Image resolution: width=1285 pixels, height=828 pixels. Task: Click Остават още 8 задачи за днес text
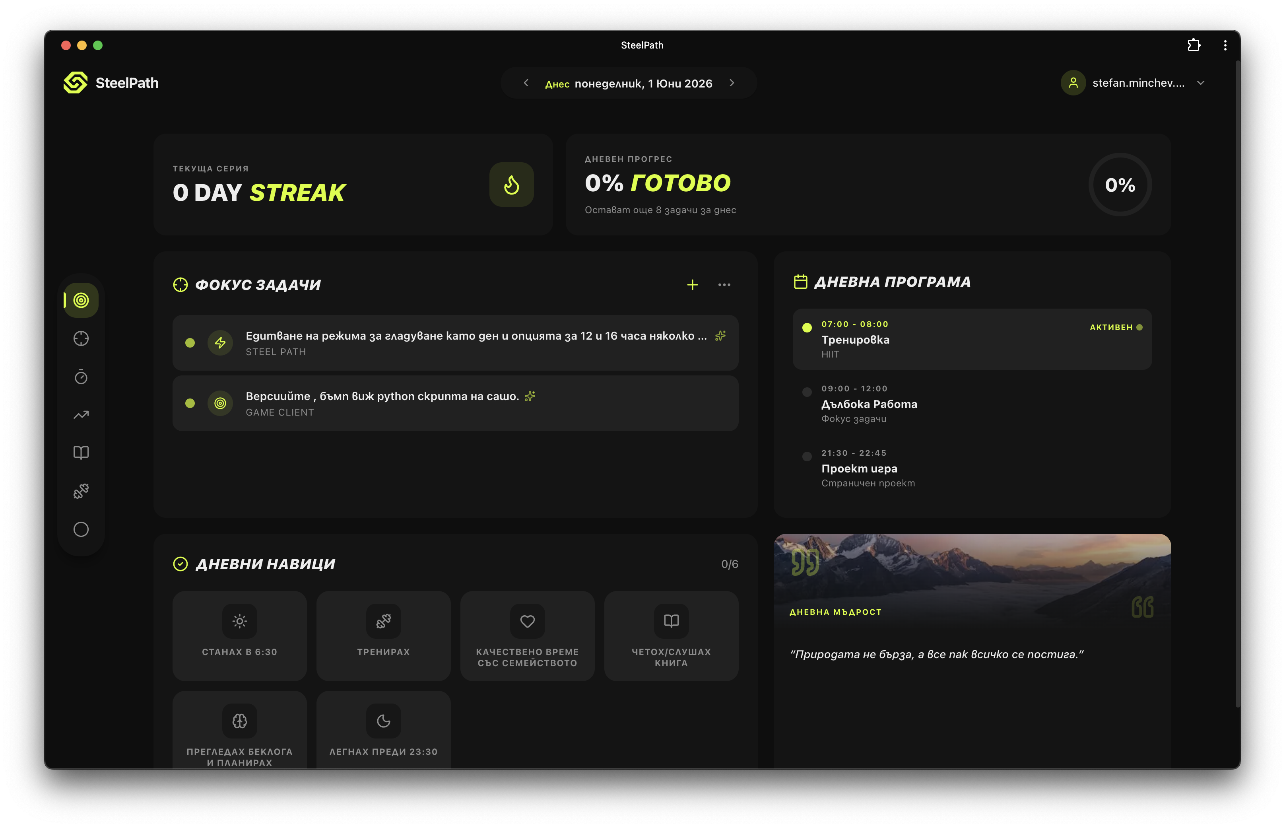(x=660, y=210)
